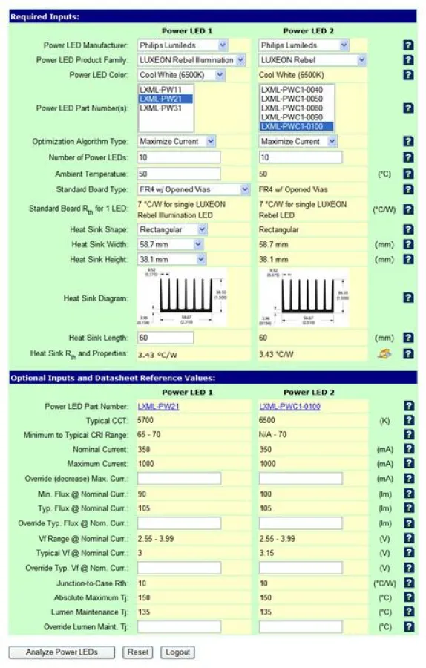
Task: Focus Override Typ. Vf field for LED 1
Action: [x=179, y=568]
